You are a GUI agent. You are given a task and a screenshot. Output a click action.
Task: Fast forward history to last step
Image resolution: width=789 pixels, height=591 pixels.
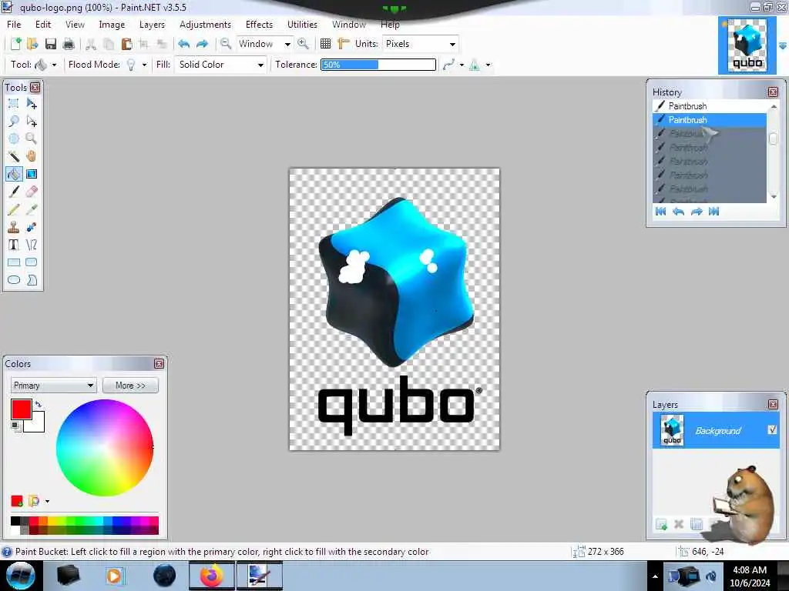pyautogui.click(x=713, y=212)
